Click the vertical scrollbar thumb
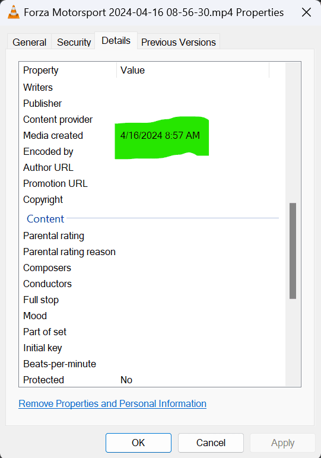 293,251
